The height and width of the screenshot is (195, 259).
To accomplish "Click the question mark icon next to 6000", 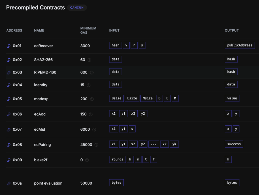I will [x=94, y=130].
